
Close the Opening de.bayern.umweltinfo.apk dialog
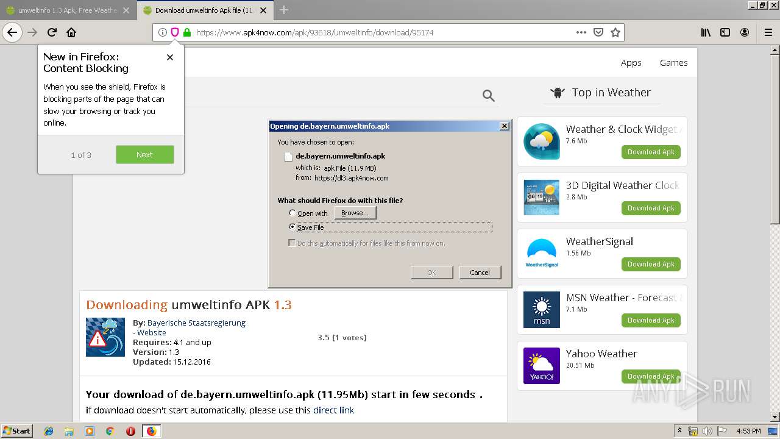(x=505, y=126)
